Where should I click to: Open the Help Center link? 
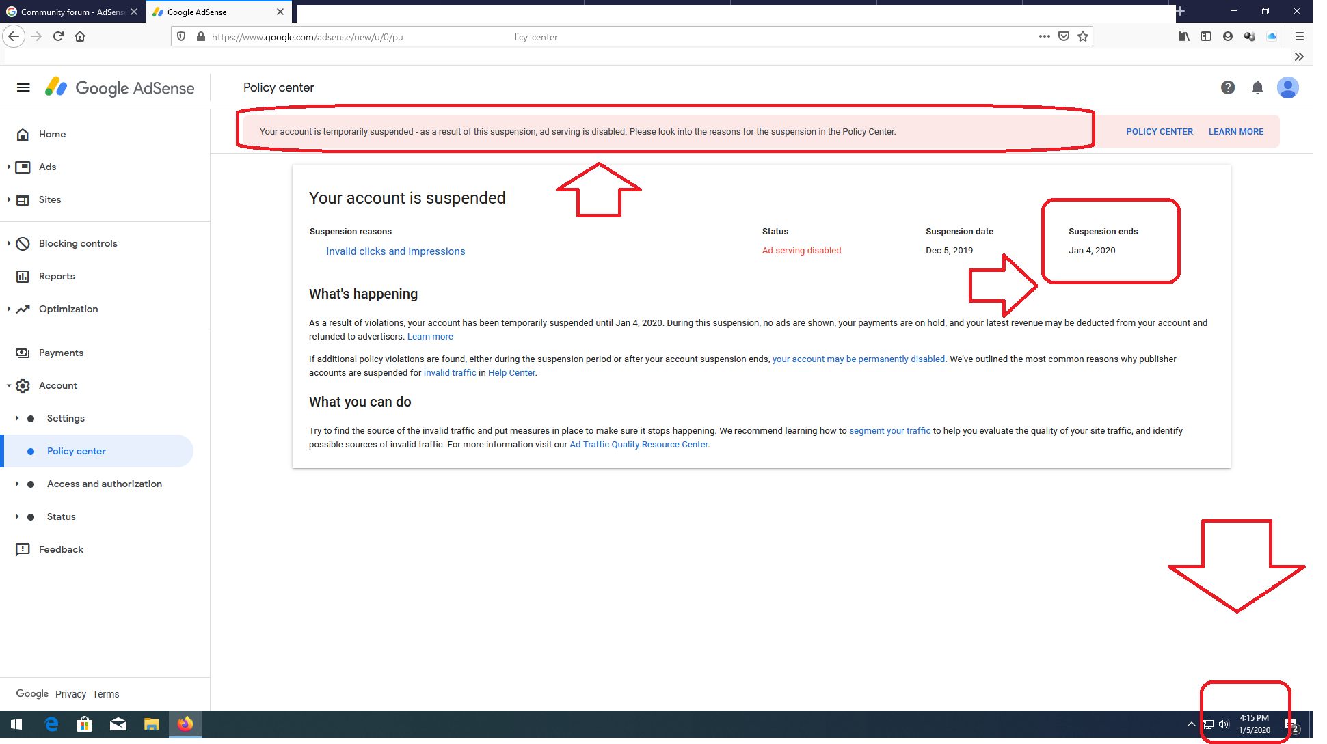pos(511,372)
